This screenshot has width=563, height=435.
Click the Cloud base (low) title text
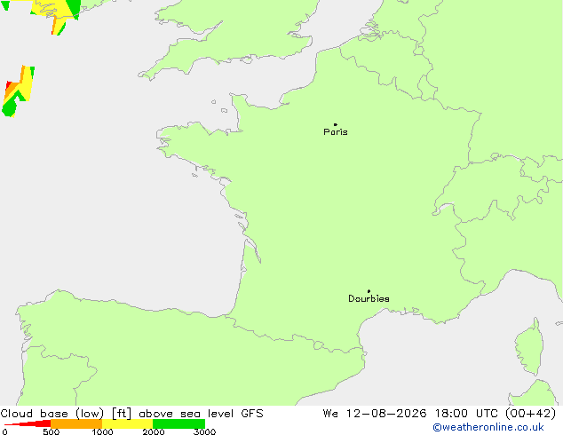(52, 414)
